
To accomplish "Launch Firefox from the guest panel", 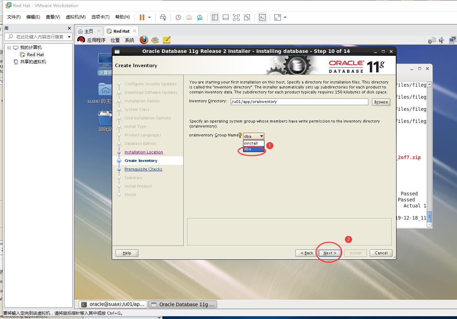I will [144, 40].
